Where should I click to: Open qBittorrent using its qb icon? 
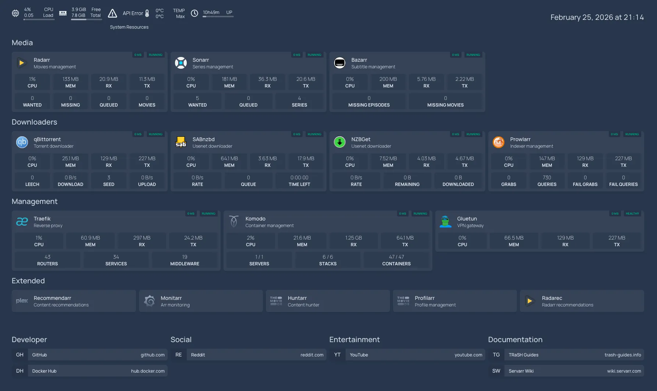point(22,142)
